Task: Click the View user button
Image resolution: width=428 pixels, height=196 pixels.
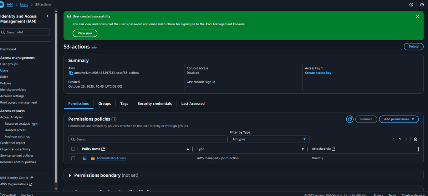Action: pos(85,33)
